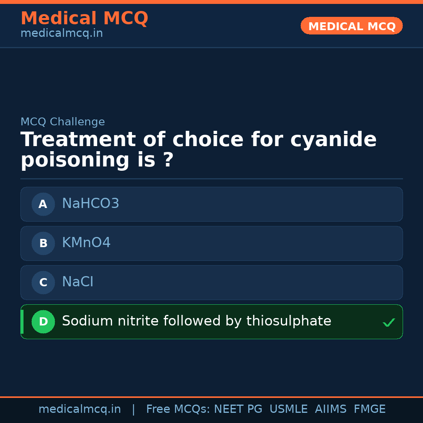Click the circled letter A badge

tap(43, 204)
